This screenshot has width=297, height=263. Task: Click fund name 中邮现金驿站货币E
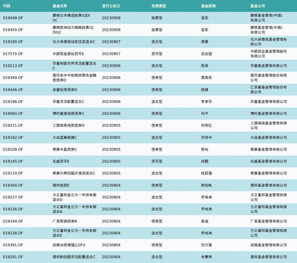pyautogui.click(x=68, y=54)
